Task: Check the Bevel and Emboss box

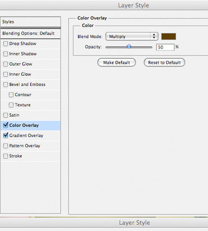Action: pos(6,85)
